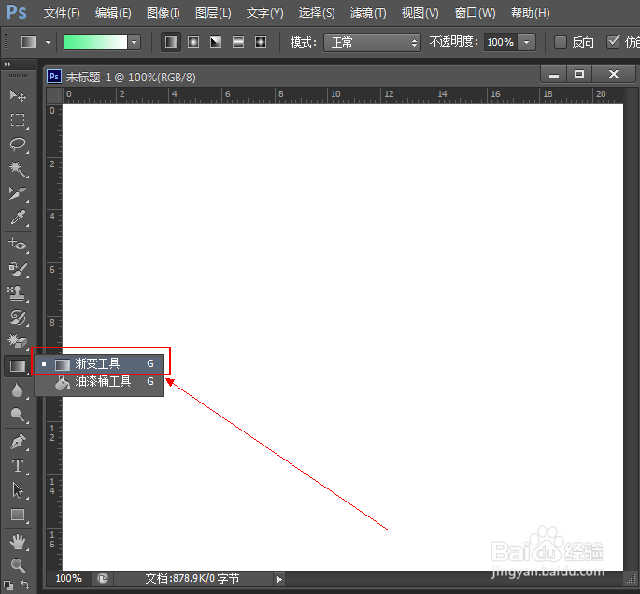Screen dimensions: 640x594
Task: Choose Diamond Gradient style
Action: tap(261, 42)
